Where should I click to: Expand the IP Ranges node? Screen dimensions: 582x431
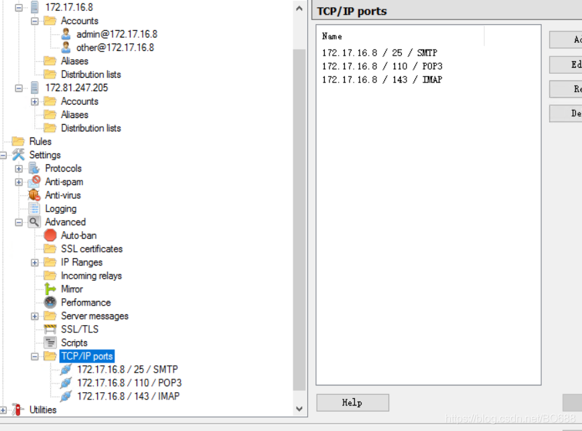point(34,262)
